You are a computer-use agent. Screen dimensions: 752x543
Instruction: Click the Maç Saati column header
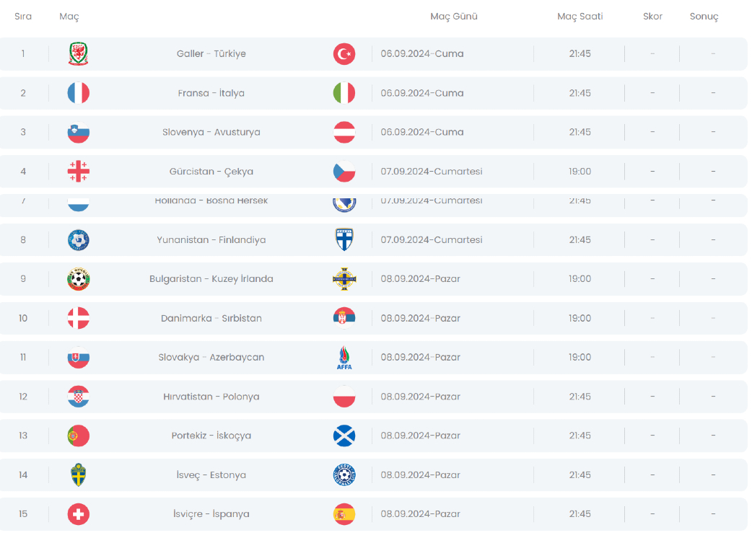[x=580, y=17]
